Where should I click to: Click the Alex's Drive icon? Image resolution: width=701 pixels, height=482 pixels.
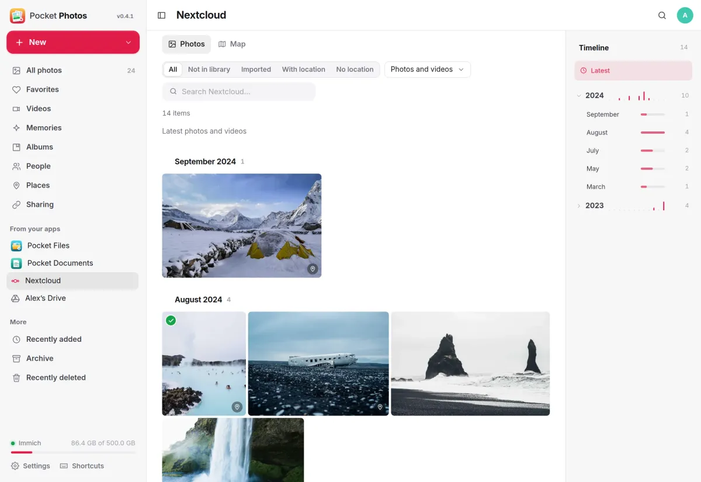tap(15, 298)
